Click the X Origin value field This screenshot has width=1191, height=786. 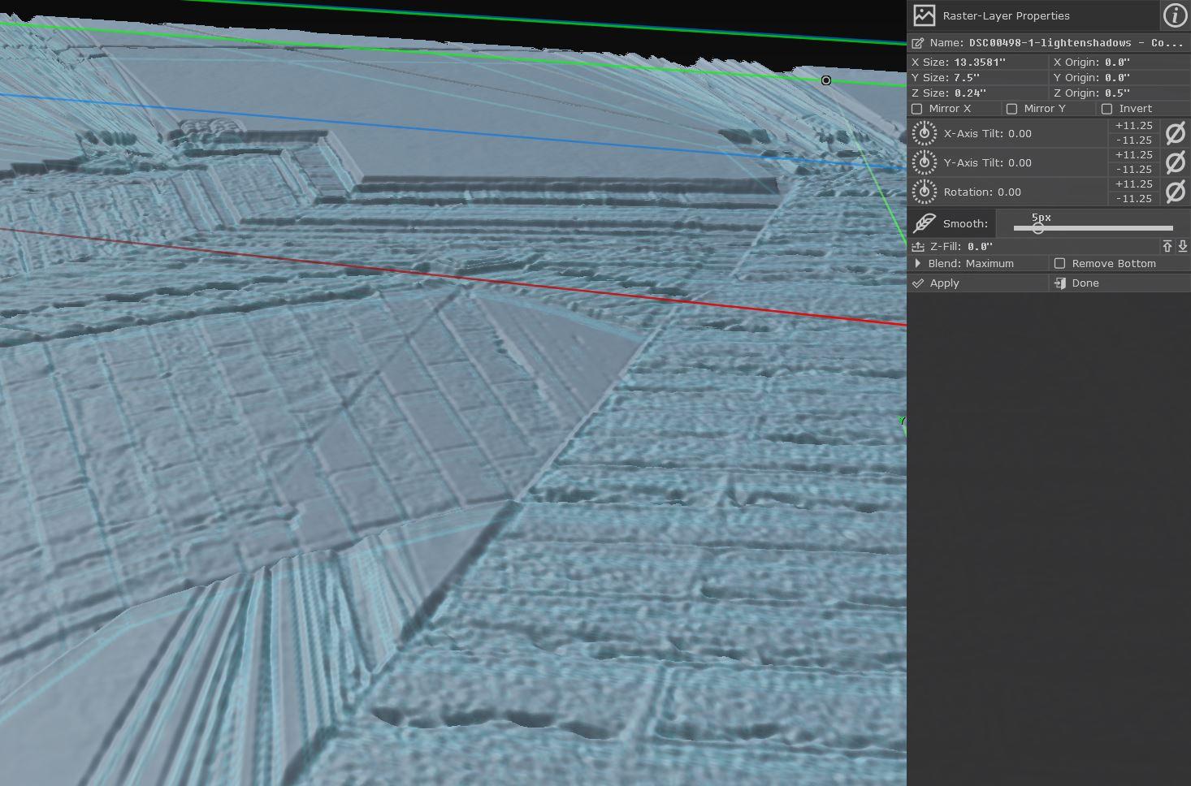click(x=1117, y=63)
